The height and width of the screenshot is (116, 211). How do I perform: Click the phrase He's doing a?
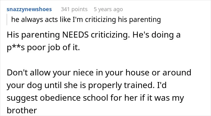(x=156, y=35)
